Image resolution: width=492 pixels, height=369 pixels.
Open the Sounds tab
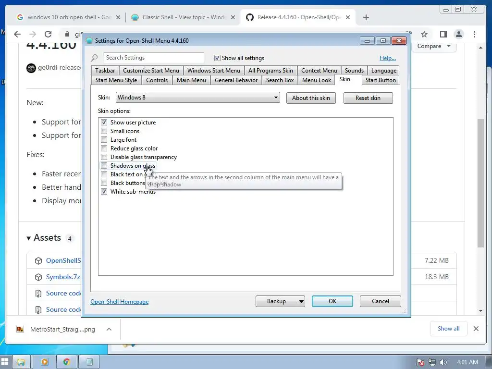point(354,71)
